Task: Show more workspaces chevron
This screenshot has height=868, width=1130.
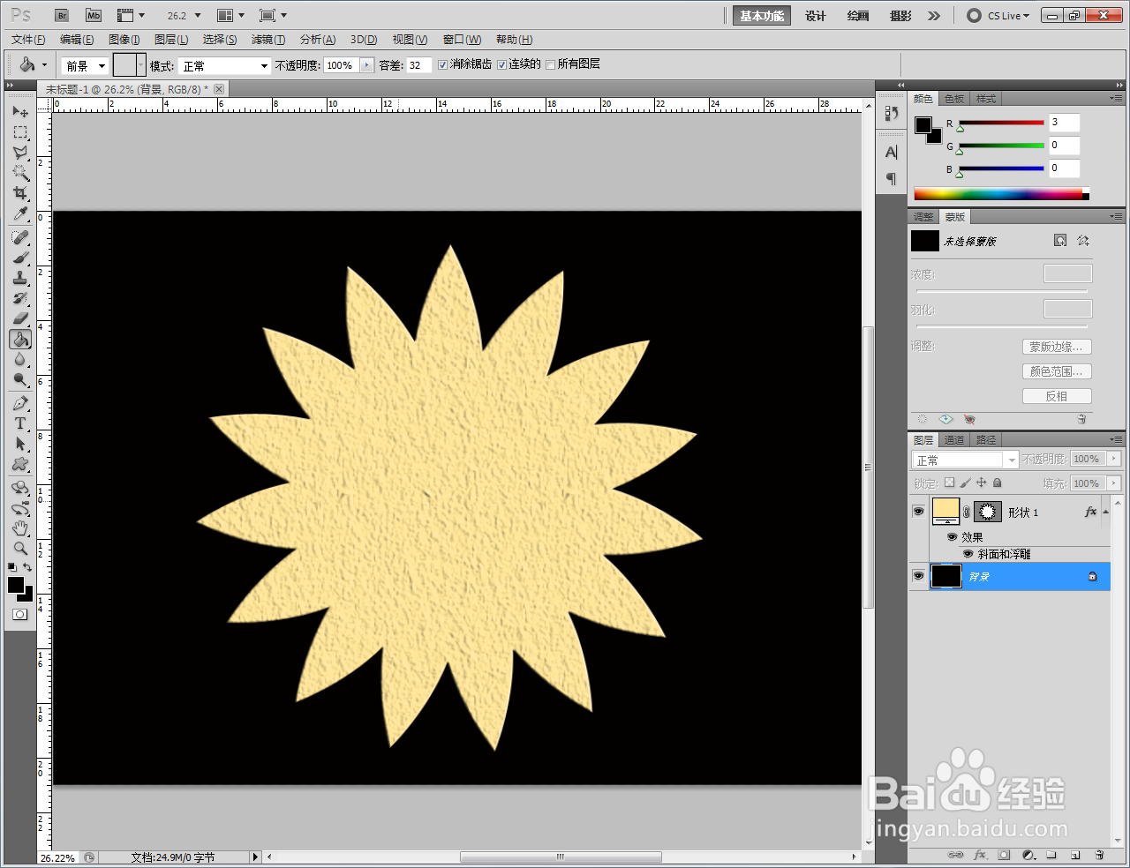Action: coord(934,16)
